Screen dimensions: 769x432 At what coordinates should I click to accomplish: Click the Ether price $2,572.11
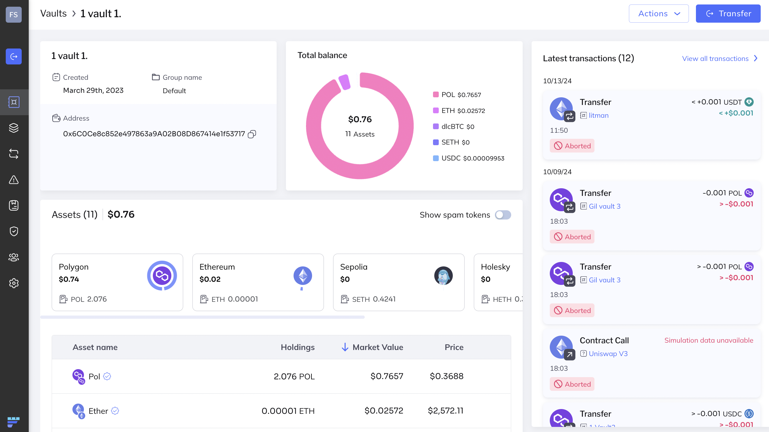(x=445, y=411)
